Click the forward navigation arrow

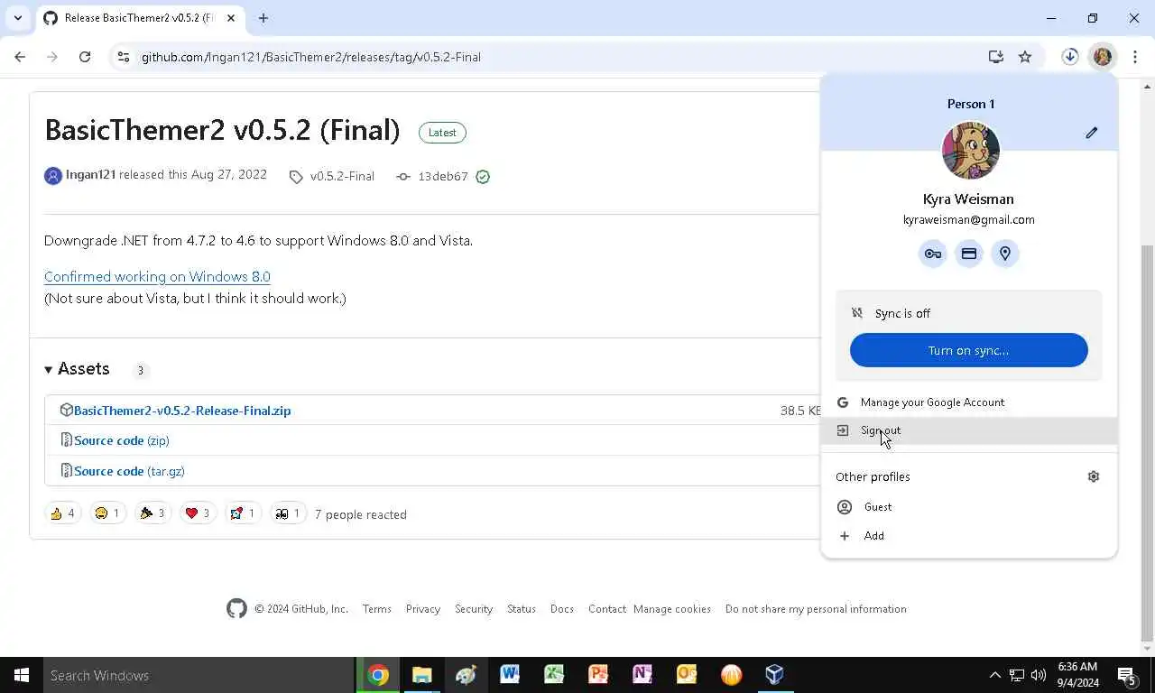click(52, 57)
